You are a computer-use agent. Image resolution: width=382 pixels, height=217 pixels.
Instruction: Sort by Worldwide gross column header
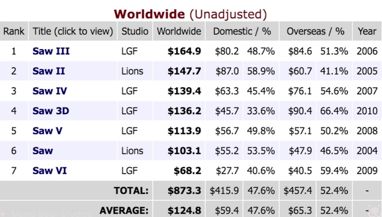pos(179,31)
